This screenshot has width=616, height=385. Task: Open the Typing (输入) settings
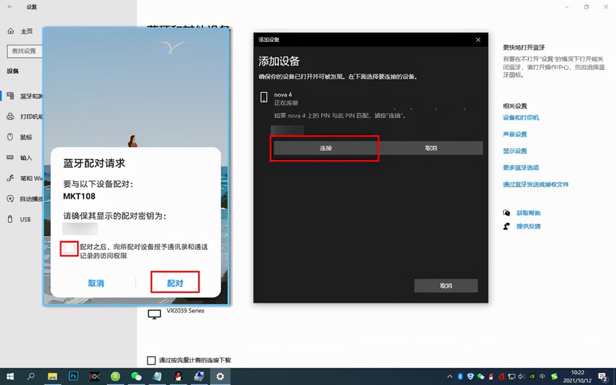click(x=19, y=157)
